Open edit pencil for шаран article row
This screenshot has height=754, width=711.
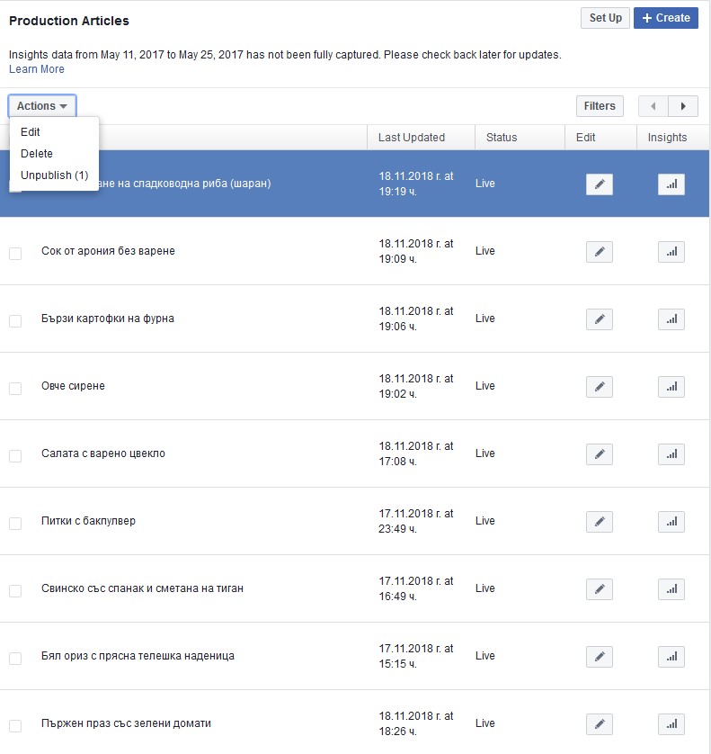(x=599, y=184)
